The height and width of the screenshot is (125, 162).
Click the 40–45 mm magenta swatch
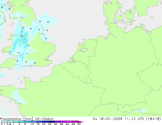(x=69, y=122)
